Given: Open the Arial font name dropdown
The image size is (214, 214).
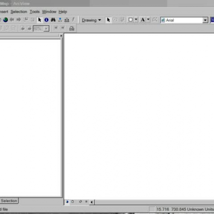Looking at the screenshot, I should (205, 20).
